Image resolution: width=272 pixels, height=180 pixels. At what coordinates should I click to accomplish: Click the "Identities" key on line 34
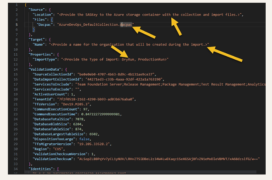42,169
